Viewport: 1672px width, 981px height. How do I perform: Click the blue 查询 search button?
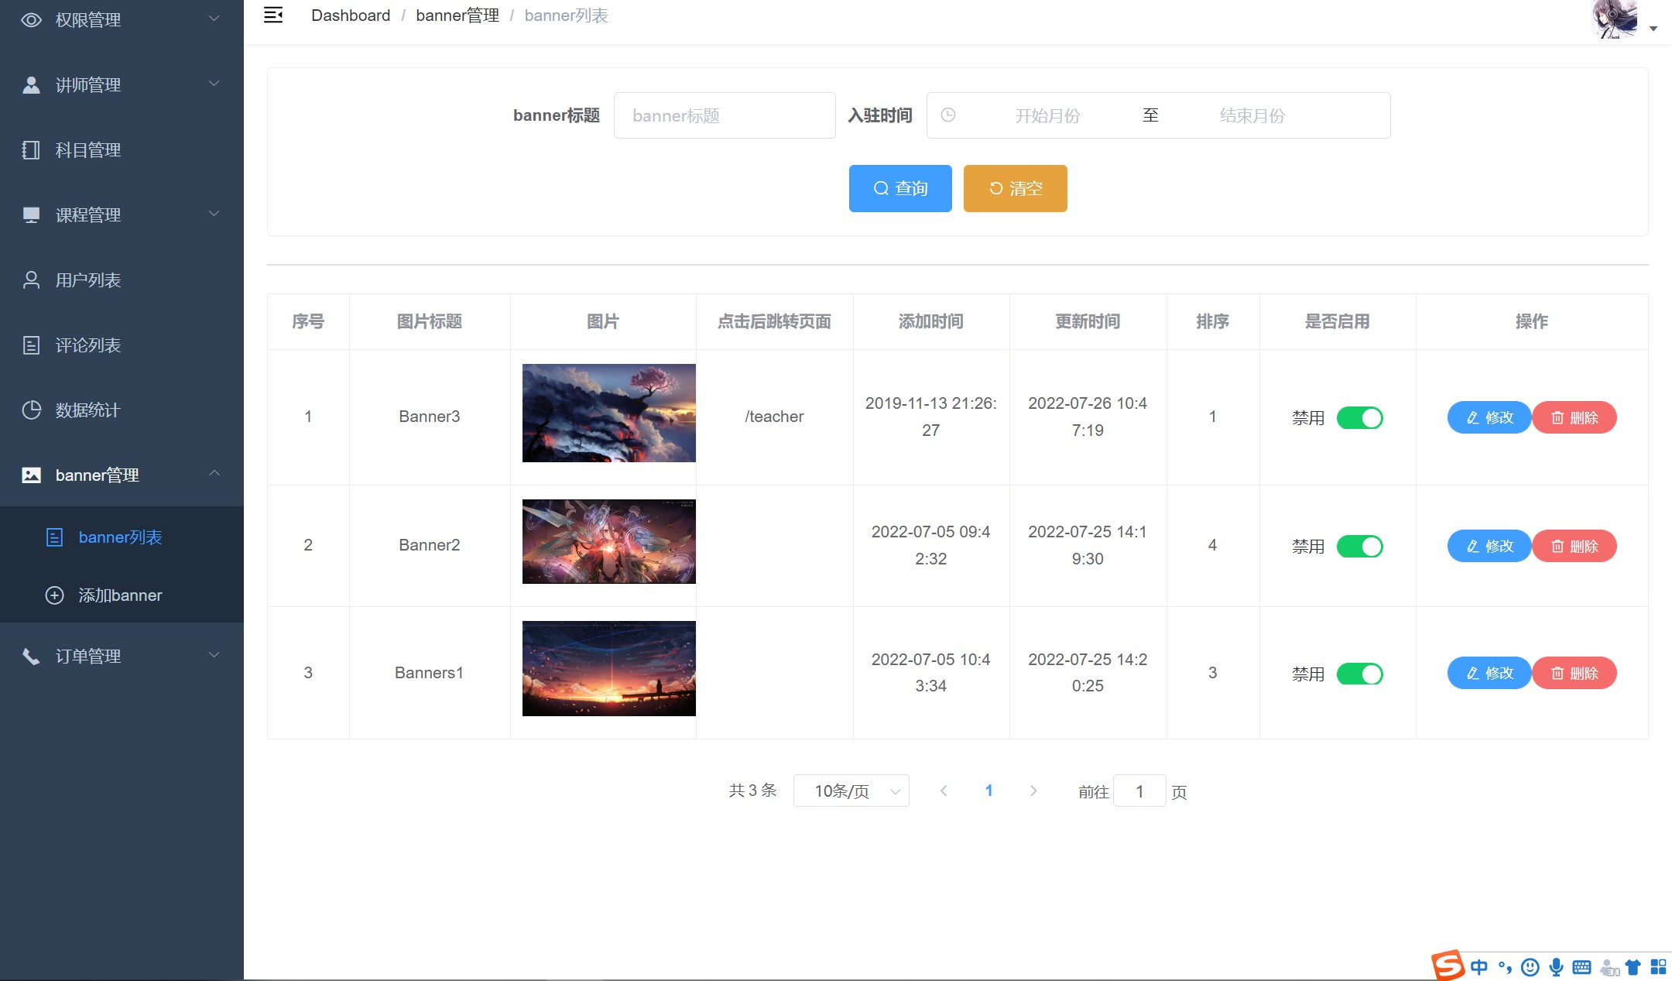899,188
